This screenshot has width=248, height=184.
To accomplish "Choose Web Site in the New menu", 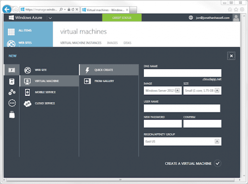I will tap(49, 70).
